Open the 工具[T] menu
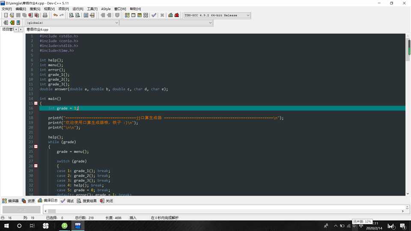The width and height of the screenshot is (411, 231). click(92, 9)
